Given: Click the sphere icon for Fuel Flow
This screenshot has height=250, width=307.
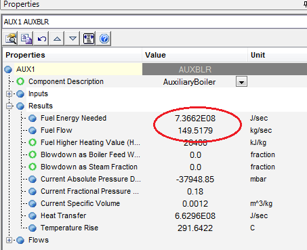Looking at the screenshot, I should (x=33, y=130).
